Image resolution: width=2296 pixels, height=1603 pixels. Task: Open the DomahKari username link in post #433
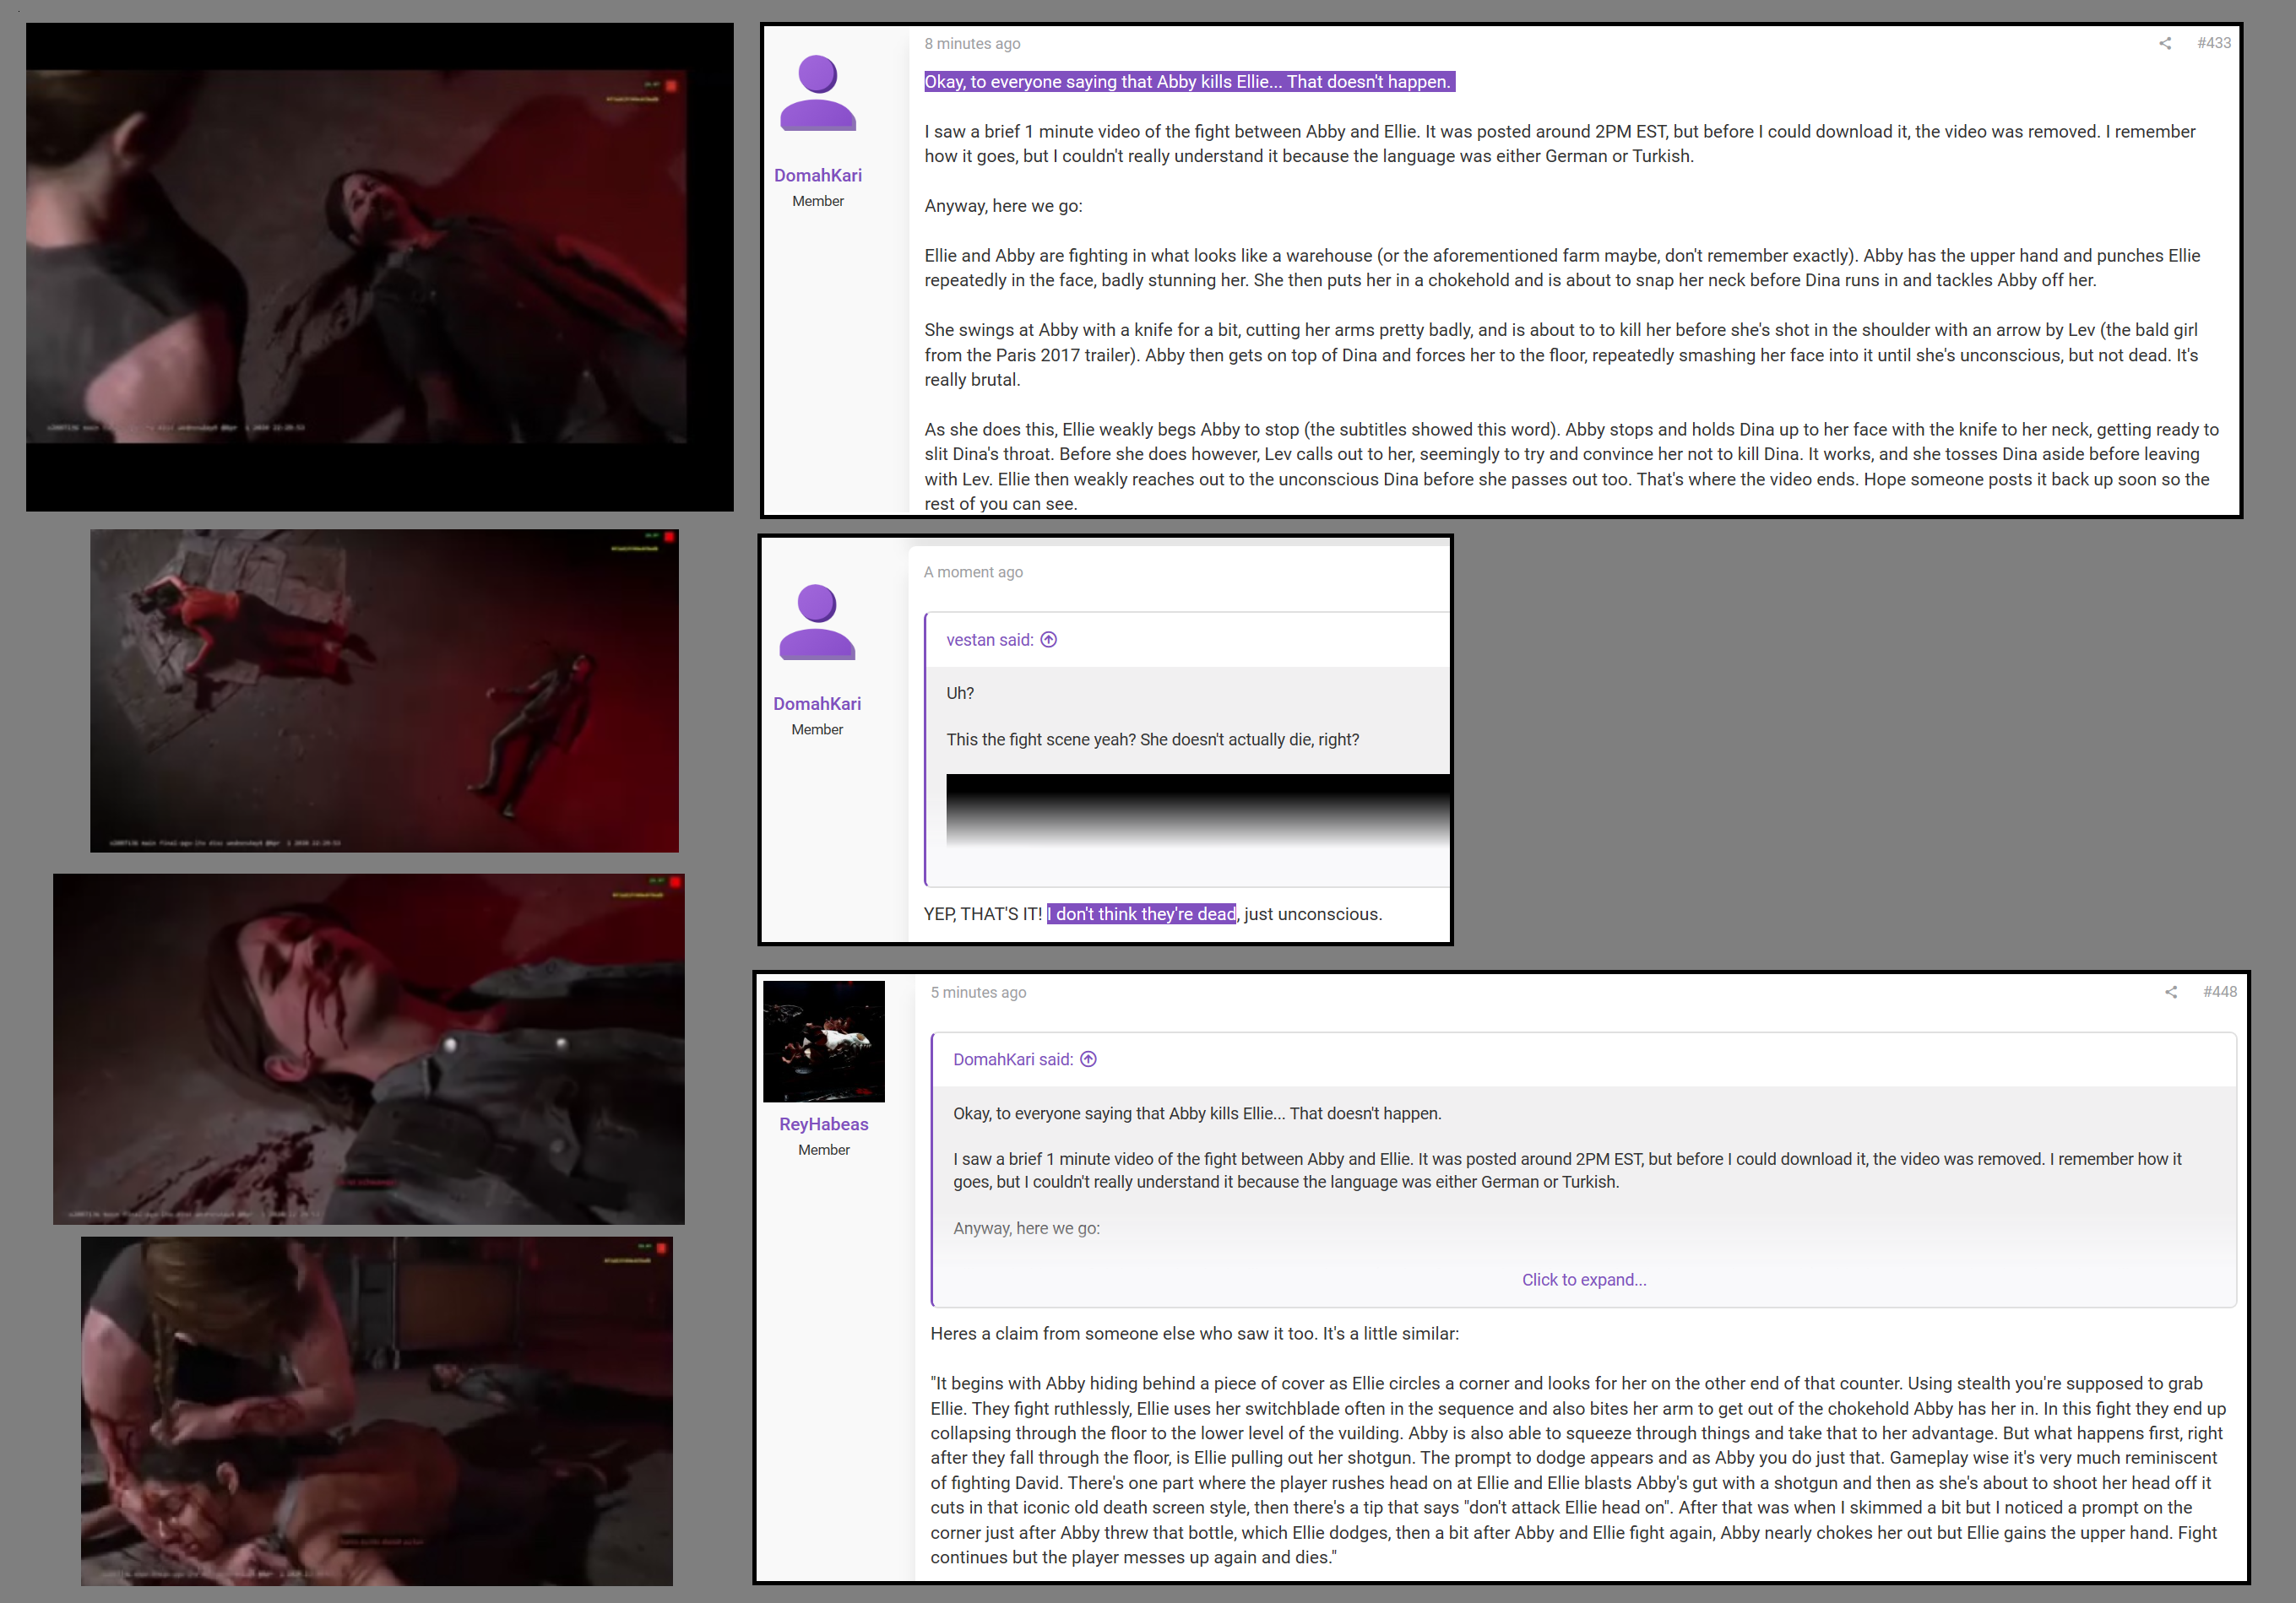[x=818, y=175]
